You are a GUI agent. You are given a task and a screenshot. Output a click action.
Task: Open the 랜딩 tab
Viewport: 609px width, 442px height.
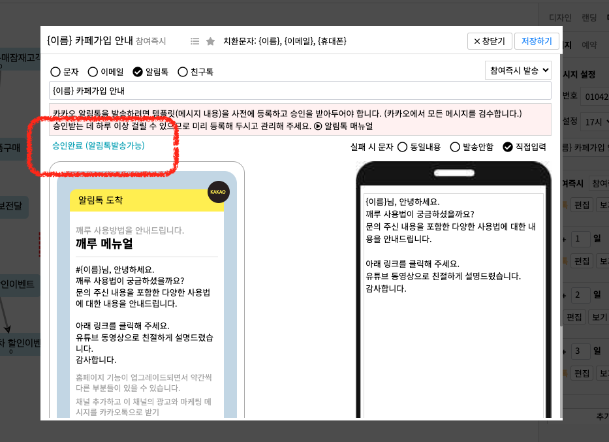pos(588,18)
